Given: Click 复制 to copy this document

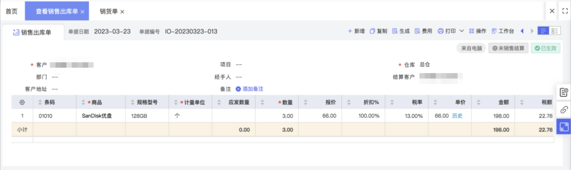Looking at the screenshot, I should coord(378,31).
